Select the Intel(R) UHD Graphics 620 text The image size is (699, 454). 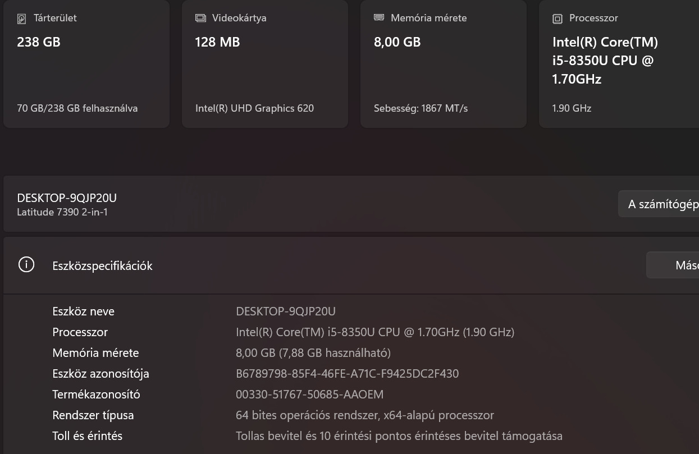pyautogui.click(x=254, y=108)
